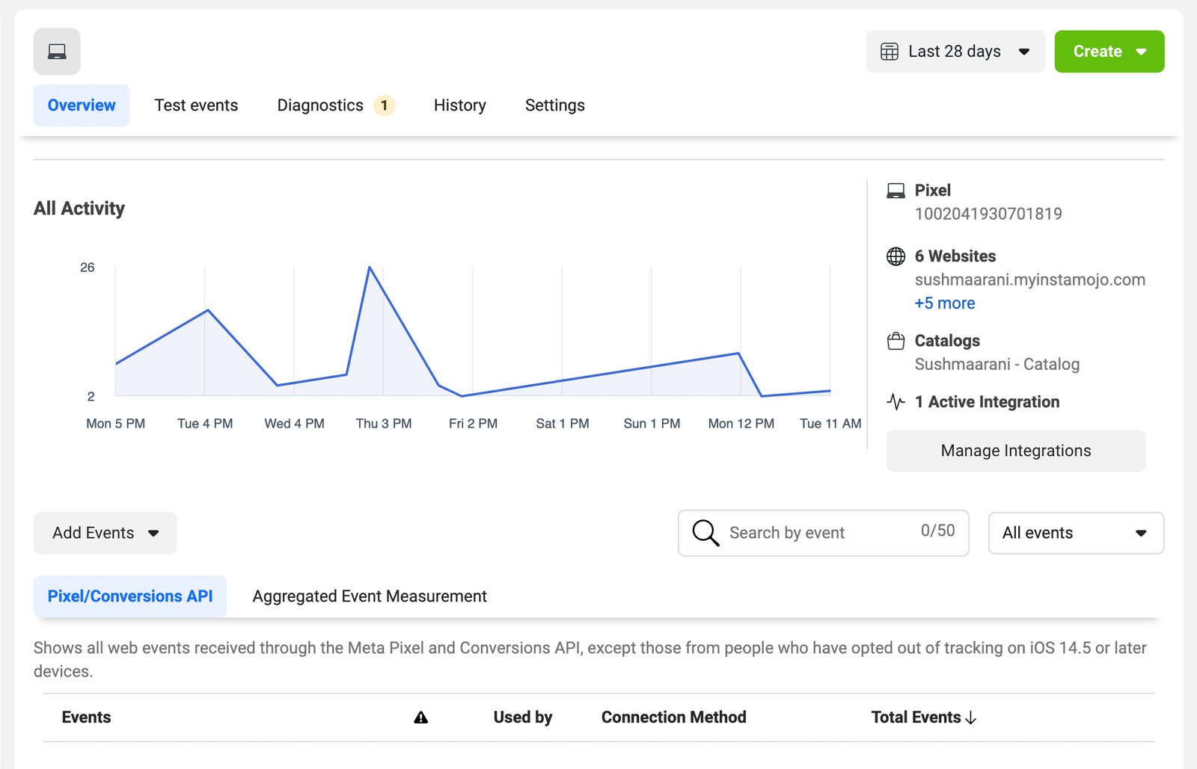Click the Active Integration pulse icon
Screen dimensions: 1197x769
(896, 402)
